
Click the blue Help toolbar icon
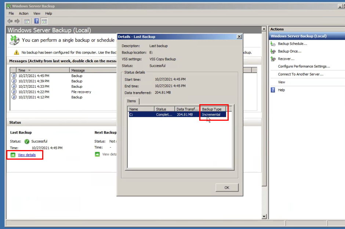click(37, 21)
